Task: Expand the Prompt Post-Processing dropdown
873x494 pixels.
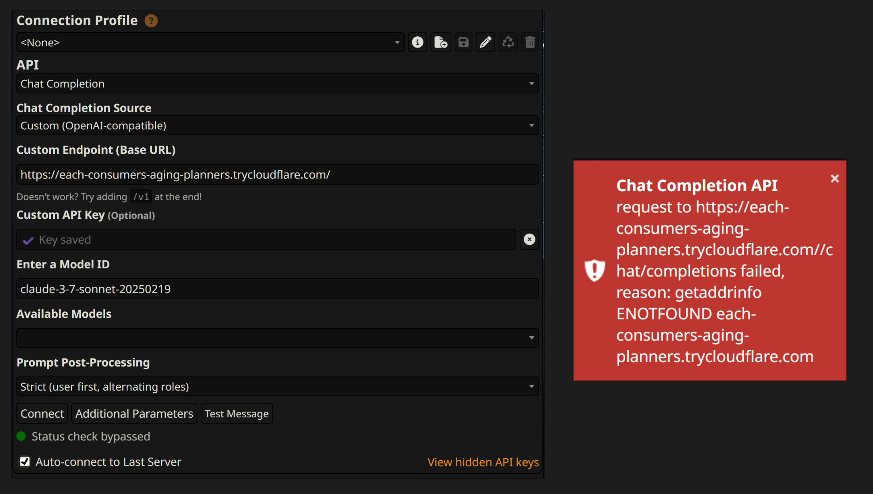Action: coord(277,387)
